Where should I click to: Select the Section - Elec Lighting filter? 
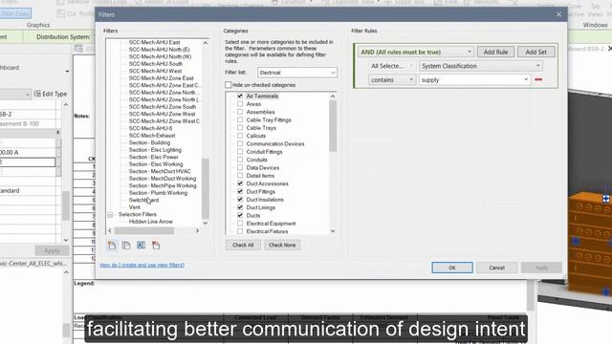[155, 150]
